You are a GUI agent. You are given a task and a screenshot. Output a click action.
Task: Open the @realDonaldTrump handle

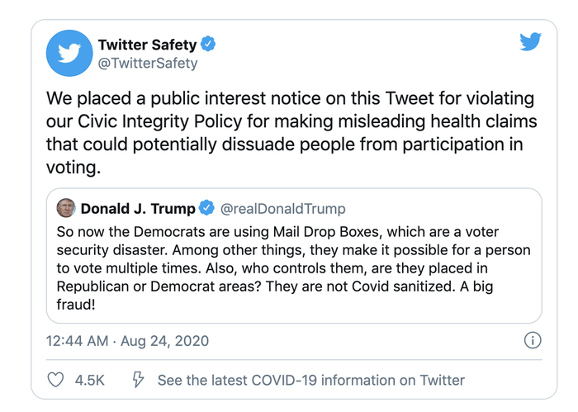[282, 209]
